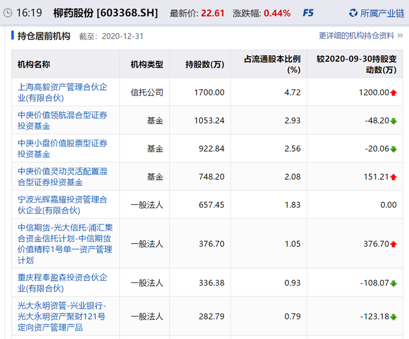The height and width of the screenshot is (339, 409).
Task: Click the red up arrow beside 151.21
Action: (393, 177)
